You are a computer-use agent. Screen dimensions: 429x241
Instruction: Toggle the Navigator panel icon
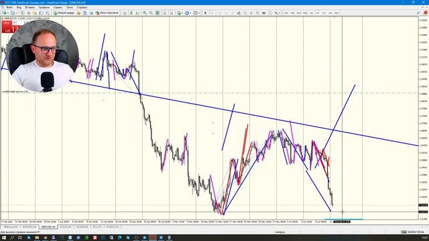(x=35, y=13)
